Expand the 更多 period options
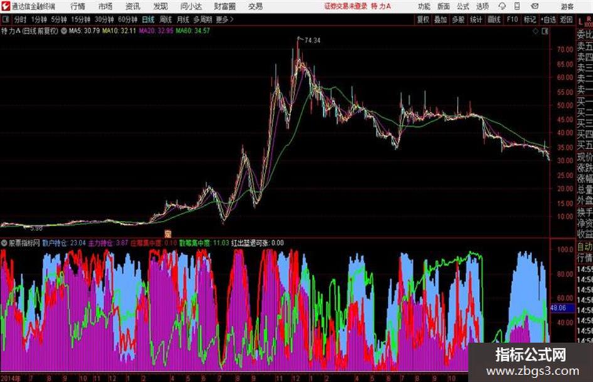 click(224, 19)
